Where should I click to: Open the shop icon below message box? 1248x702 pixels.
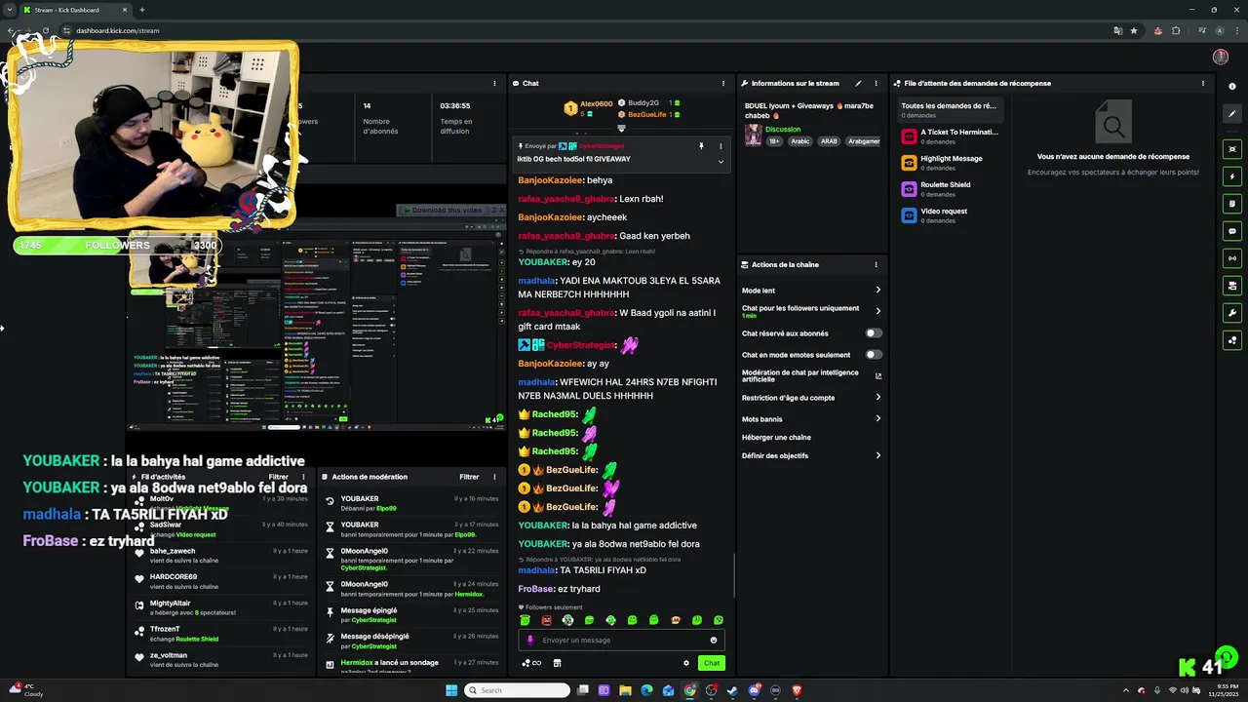[557, 663]
